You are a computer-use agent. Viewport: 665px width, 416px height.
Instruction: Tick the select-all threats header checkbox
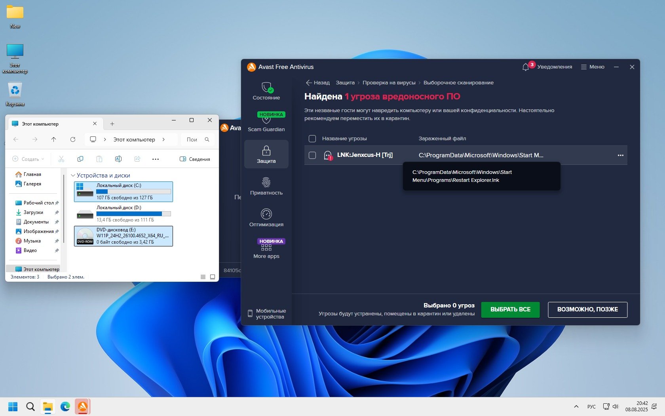(x=312, y=139)
